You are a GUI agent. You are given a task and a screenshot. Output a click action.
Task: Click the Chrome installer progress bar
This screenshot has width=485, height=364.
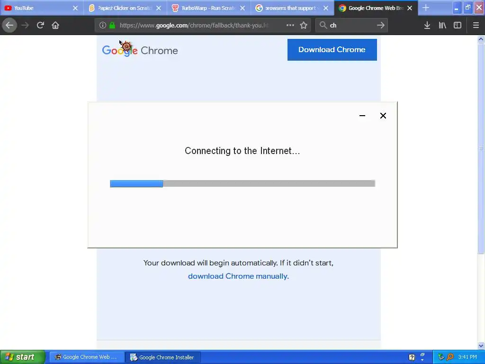(242, 183)
